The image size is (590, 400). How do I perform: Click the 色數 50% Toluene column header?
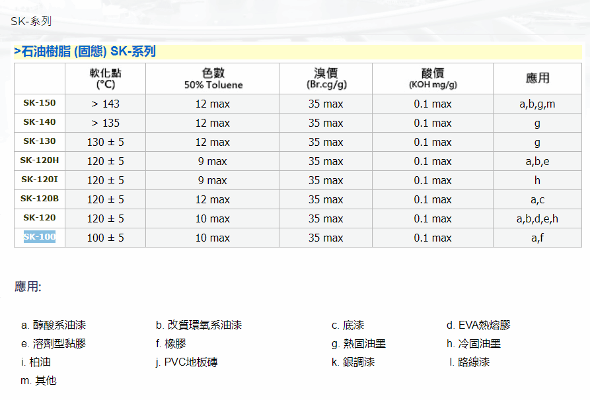tap(213, 79)
